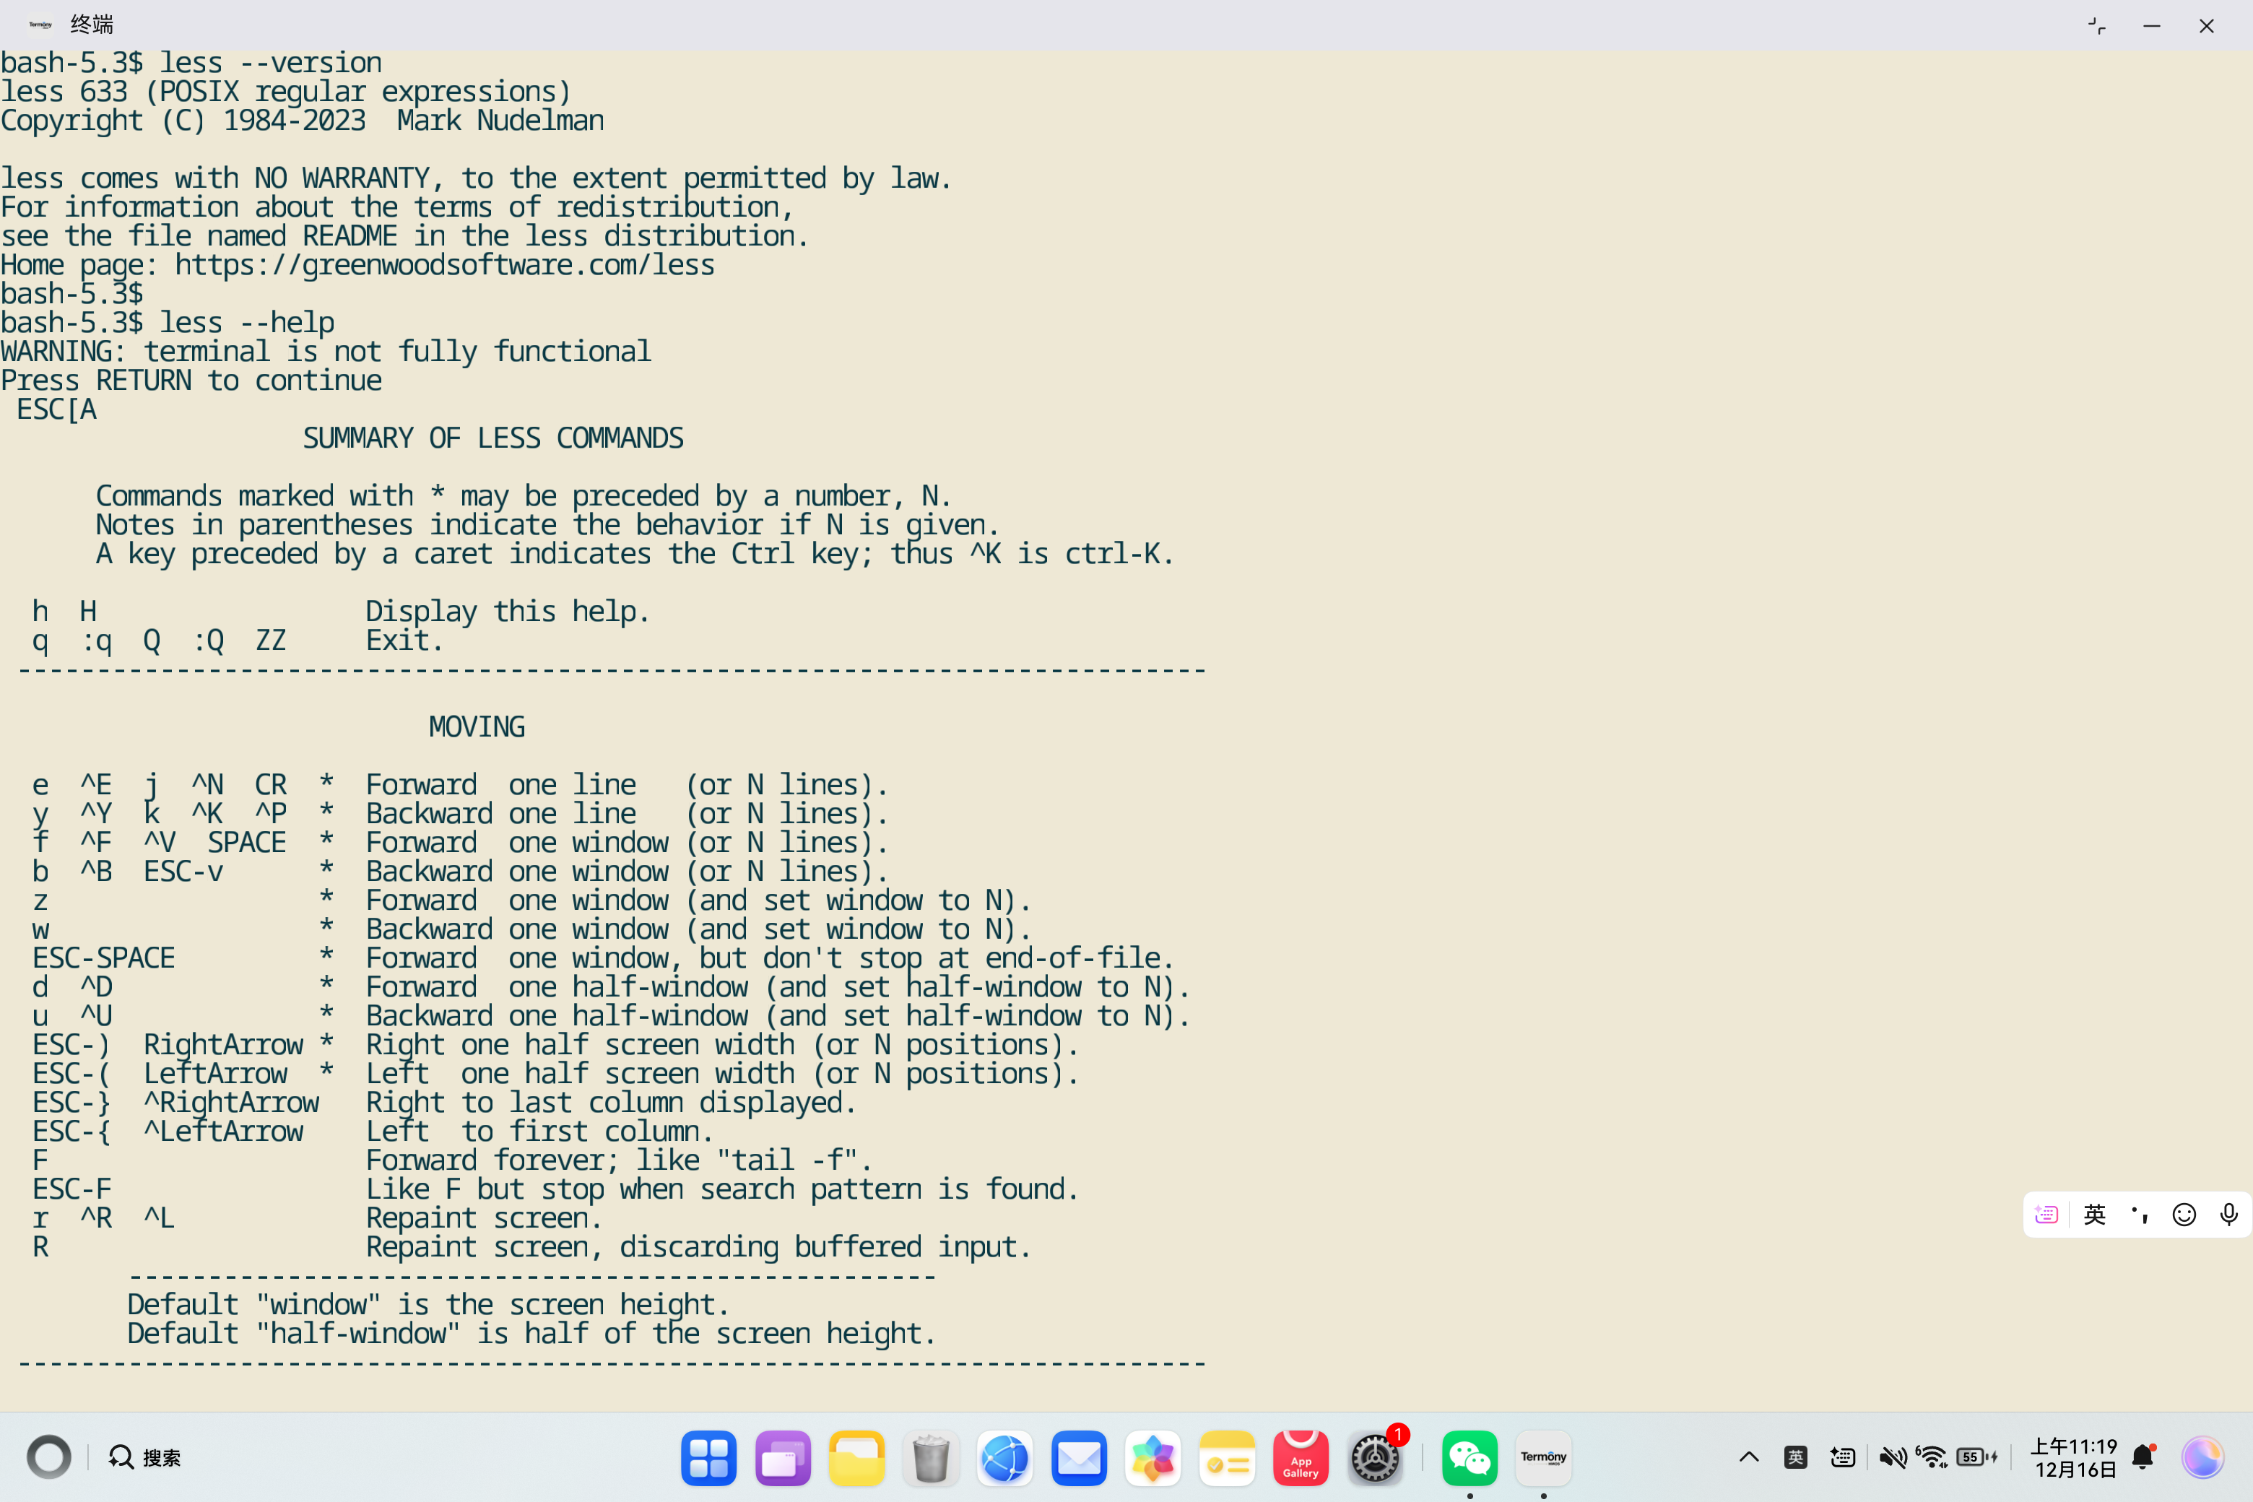Open the Settings gear with notification badge

click(x=1375, y=1458)
